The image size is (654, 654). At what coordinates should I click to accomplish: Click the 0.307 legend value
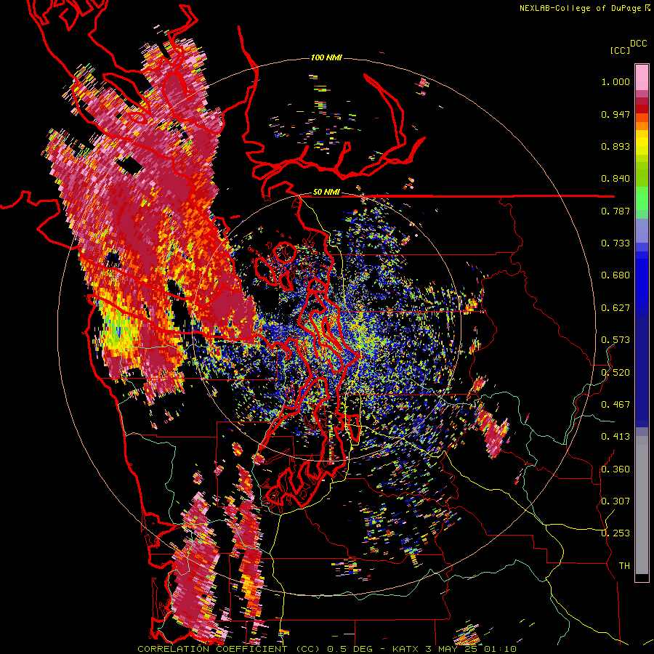(615, 501)
